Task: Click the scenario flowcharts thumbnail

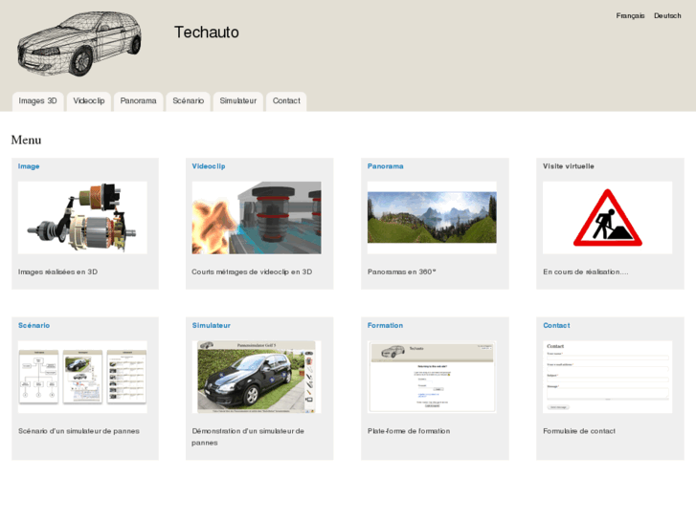Action: 82,377
